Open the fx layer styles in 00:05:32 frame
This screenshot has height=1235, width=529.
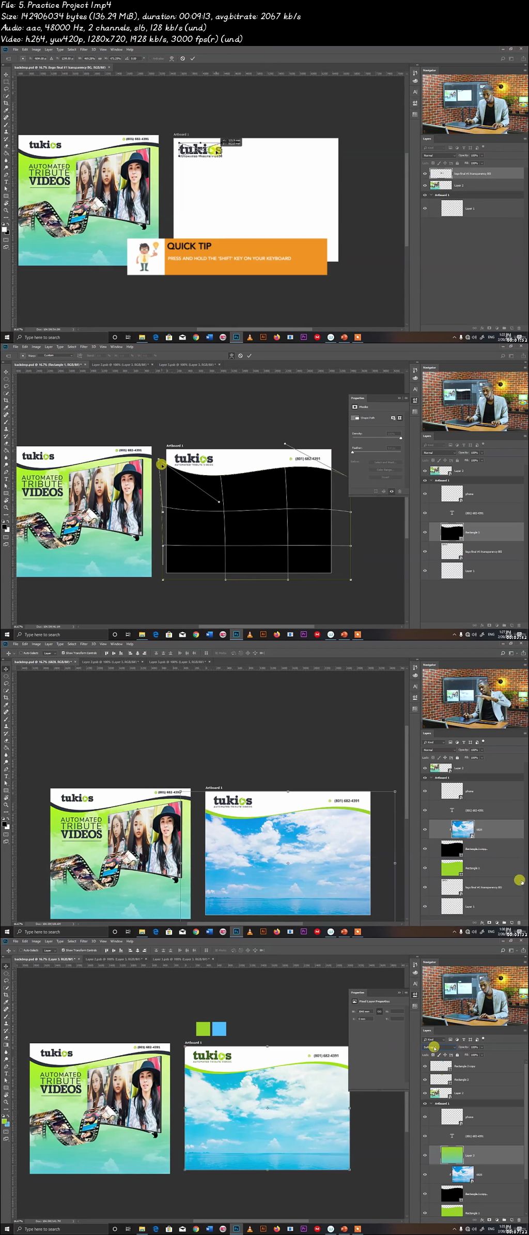click(482, 922)
